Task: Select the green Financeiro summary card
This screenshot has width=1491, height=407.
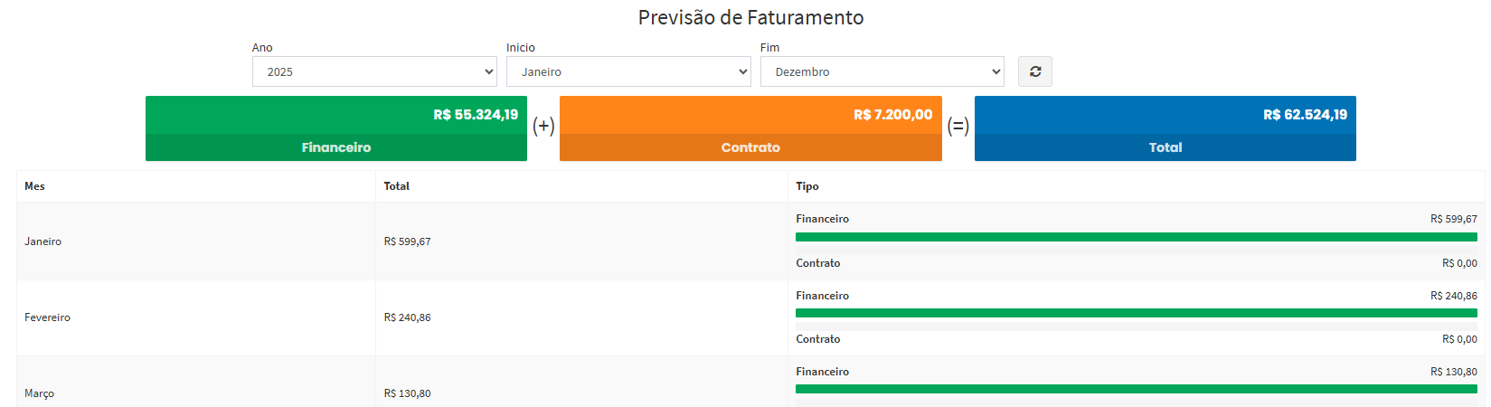Action: coord(335,128)
